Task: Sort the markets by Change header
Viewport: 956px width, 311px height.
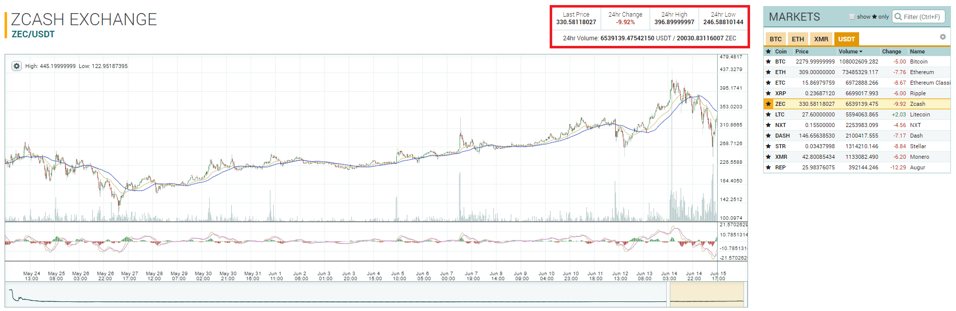Action: pos(891,51)
